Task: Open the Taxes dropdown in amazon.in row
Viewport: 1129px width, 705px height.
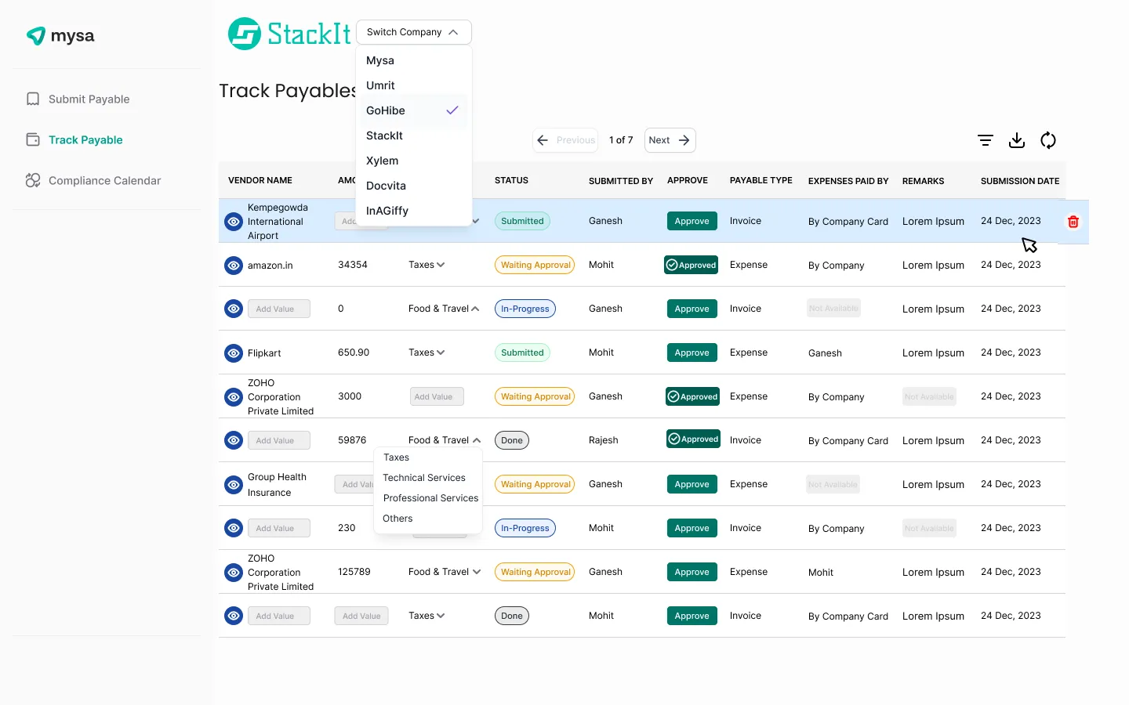Action: 427,265
